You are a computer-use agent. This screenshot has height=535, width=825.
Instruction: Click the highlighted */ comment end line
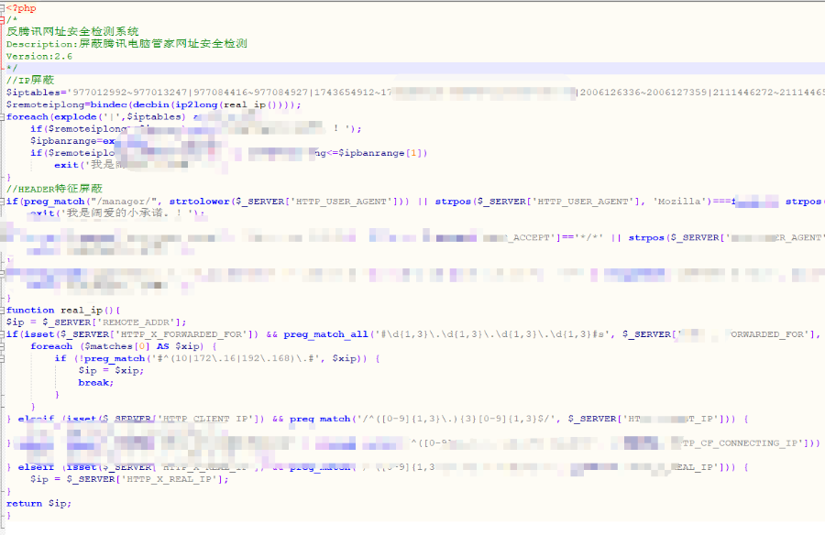click(x=12, y=68)
